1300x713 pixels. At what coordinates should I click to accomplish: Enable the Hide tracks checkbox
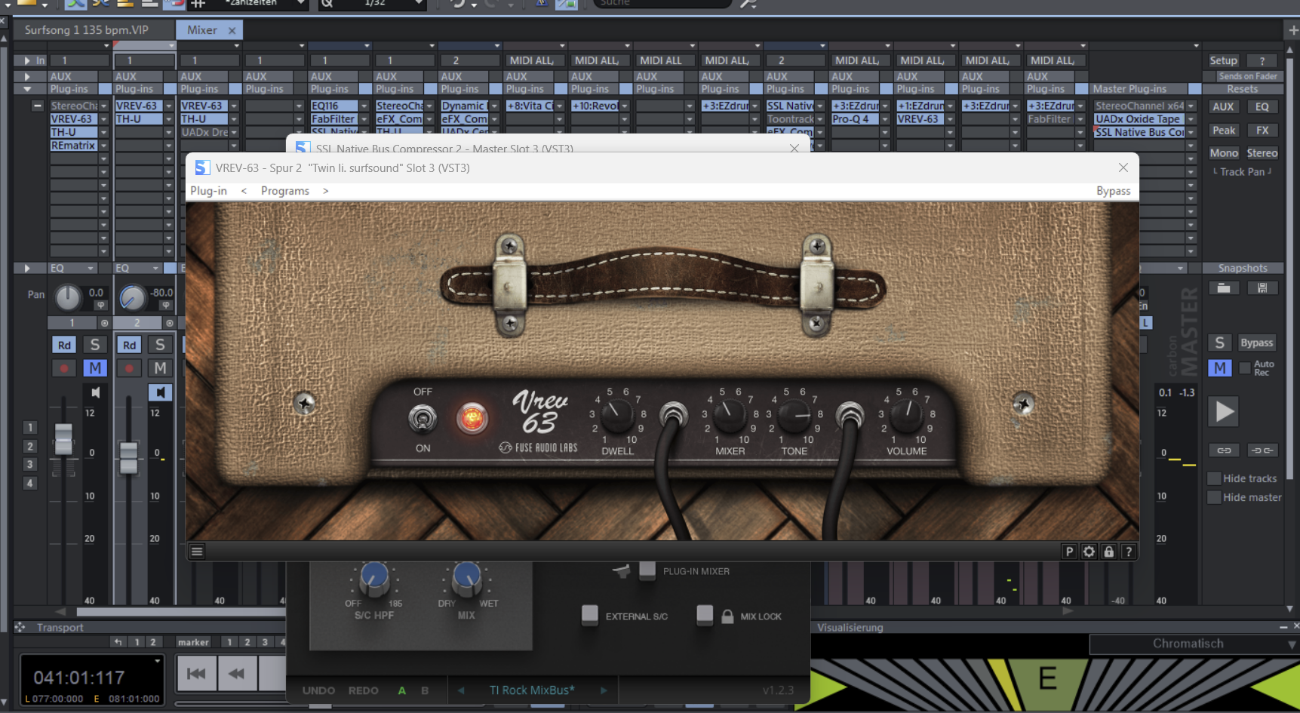[1214, 478]
